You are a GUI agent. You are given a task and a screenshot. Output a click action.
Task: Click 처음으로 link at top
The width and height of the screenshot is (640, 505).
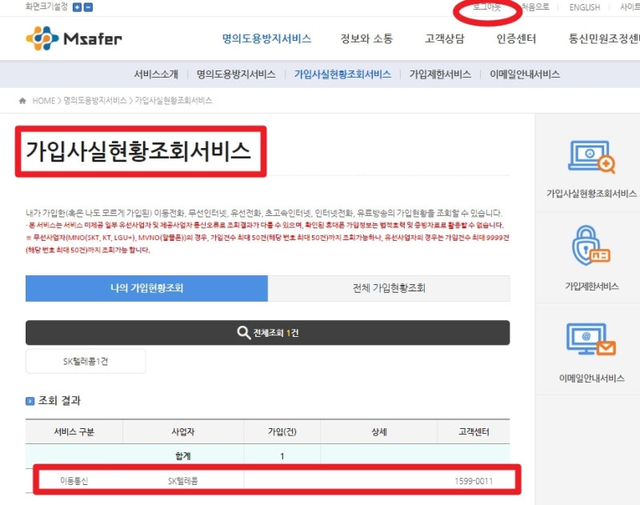click(535, 7)
